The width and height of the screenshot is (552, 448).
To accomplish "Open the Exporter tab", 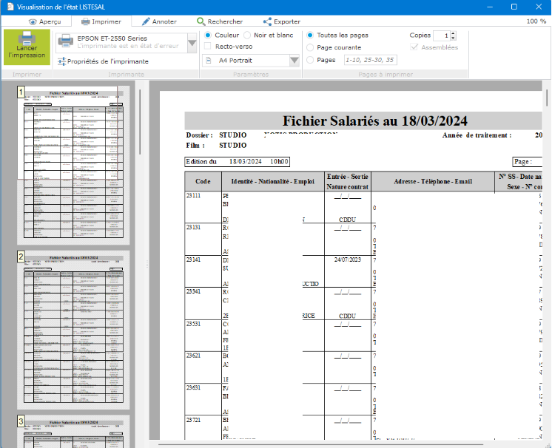I will (281, 21).
